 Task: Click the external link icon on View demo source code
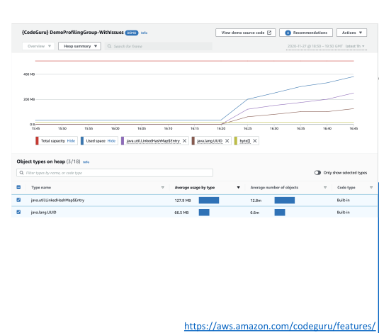coord(269,33)
